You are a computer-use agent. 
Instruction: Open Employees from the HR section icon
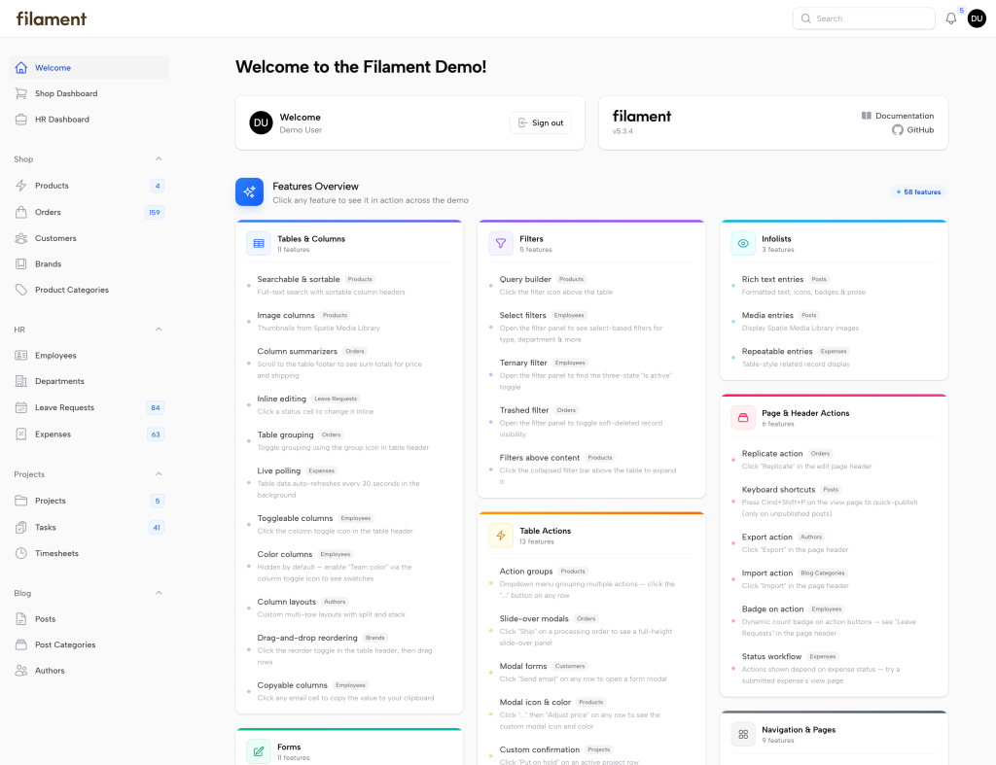(x=22, y=355)
